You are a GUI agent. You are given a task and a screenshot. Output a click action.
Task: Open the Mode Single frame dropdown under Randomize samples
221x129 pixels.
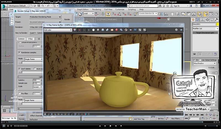(x=33, y=59)
